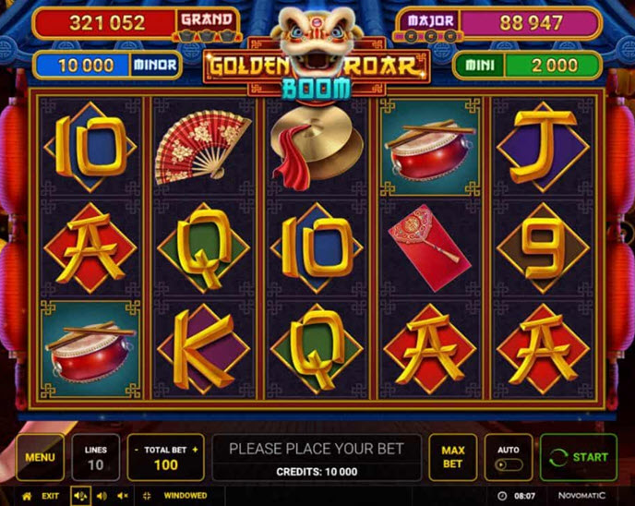Click the windowed mode arrows icon
This screenshot has height=506, width=635.
tap(147, 496)
